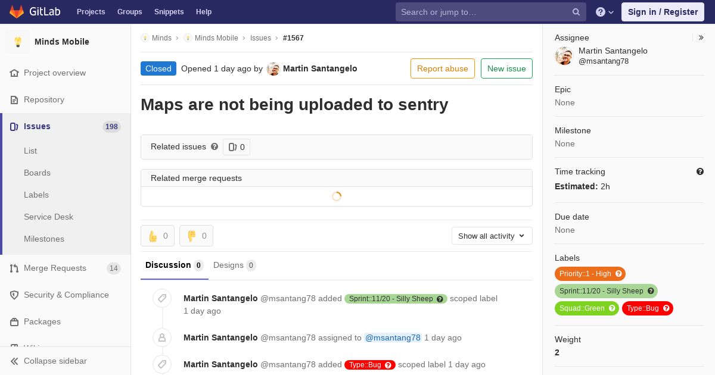Image resolution: width=715 pixels, height=375 pixels.
Task: Open issue Boards in sidebar
Action: pos(37,173)
